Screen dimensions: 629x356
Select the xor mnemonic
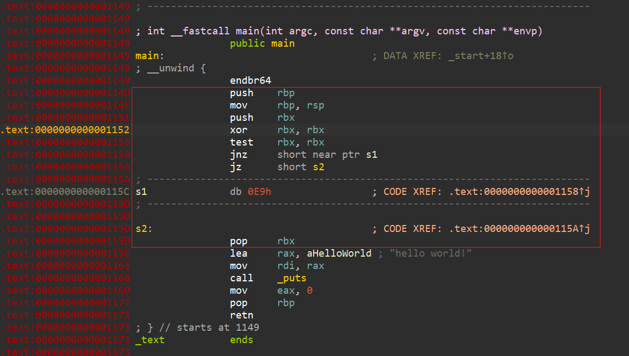pos(238,130)
